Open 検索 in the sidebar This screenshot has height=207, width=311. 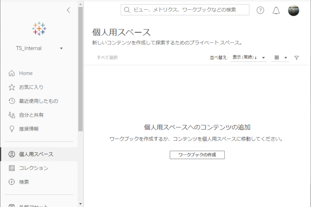(x=24, y=182)
